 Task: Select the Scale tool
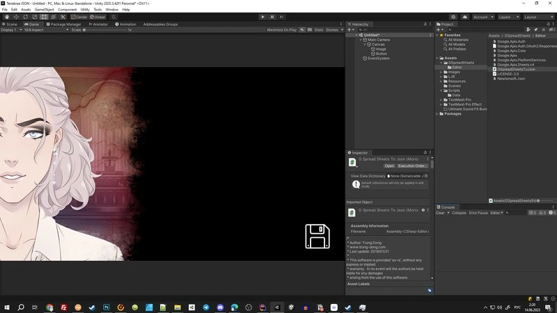pos(34,17)
